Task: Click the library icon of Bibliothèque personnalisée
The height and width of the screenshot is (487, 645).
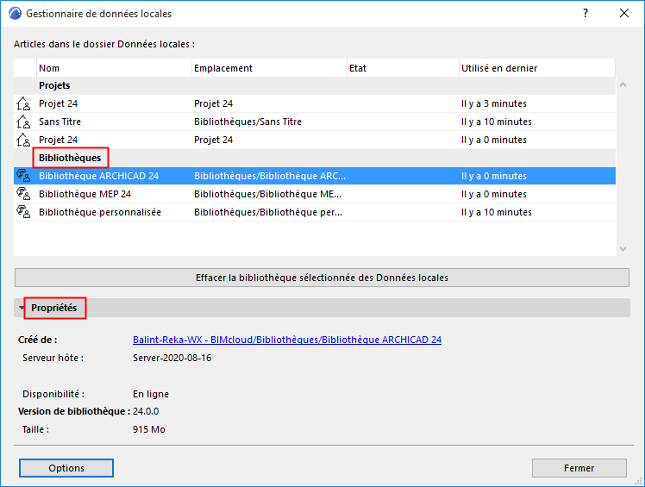Action: tap(23, 212)
